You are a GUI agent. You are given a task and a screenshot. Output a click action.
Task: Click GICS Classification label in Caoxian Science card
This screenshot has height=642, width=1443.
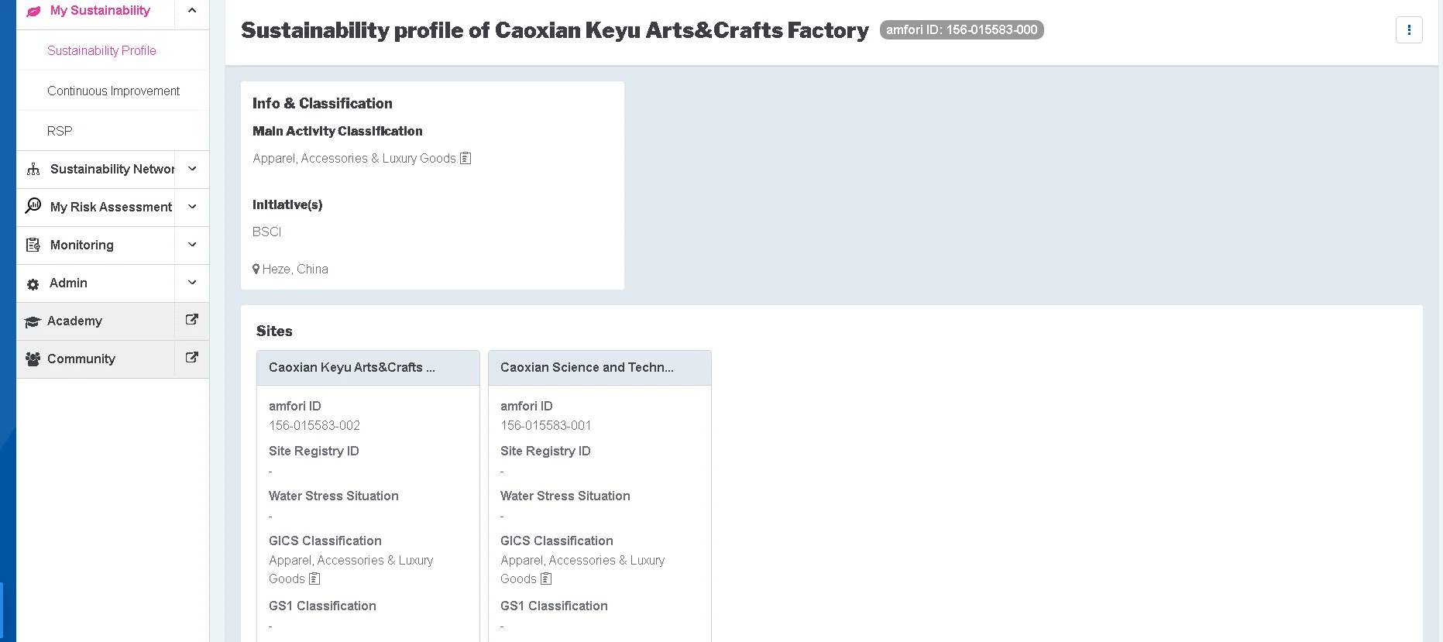tap(556, 541)
